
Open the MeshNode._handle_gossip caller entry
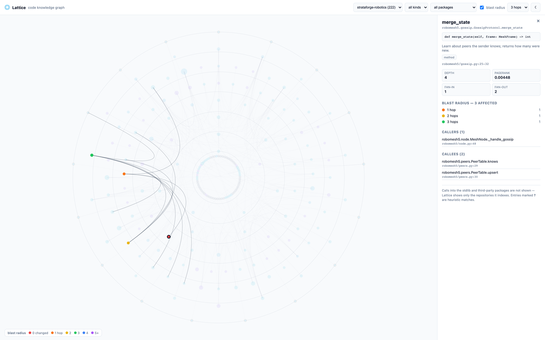pos(491,141)
